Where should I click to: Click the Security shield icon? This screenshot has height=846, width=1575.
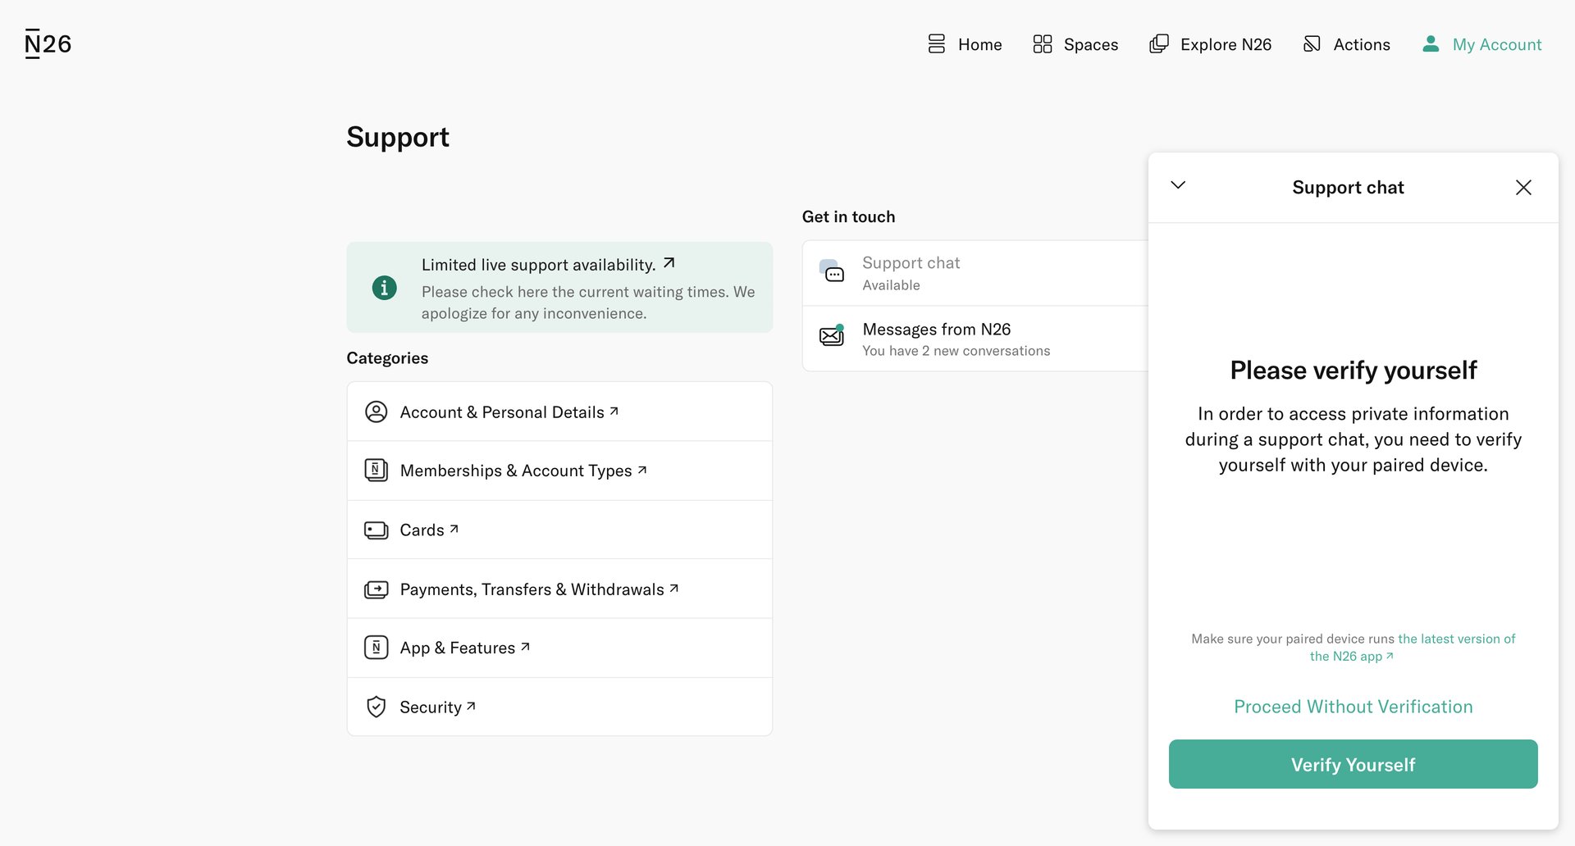[x=377, y=706]
